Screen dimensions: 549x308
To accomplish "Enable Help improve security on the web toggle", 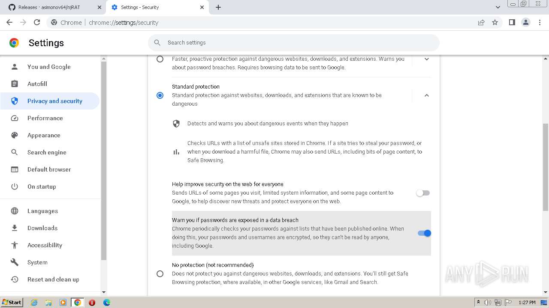I will [x=423, y=193].
